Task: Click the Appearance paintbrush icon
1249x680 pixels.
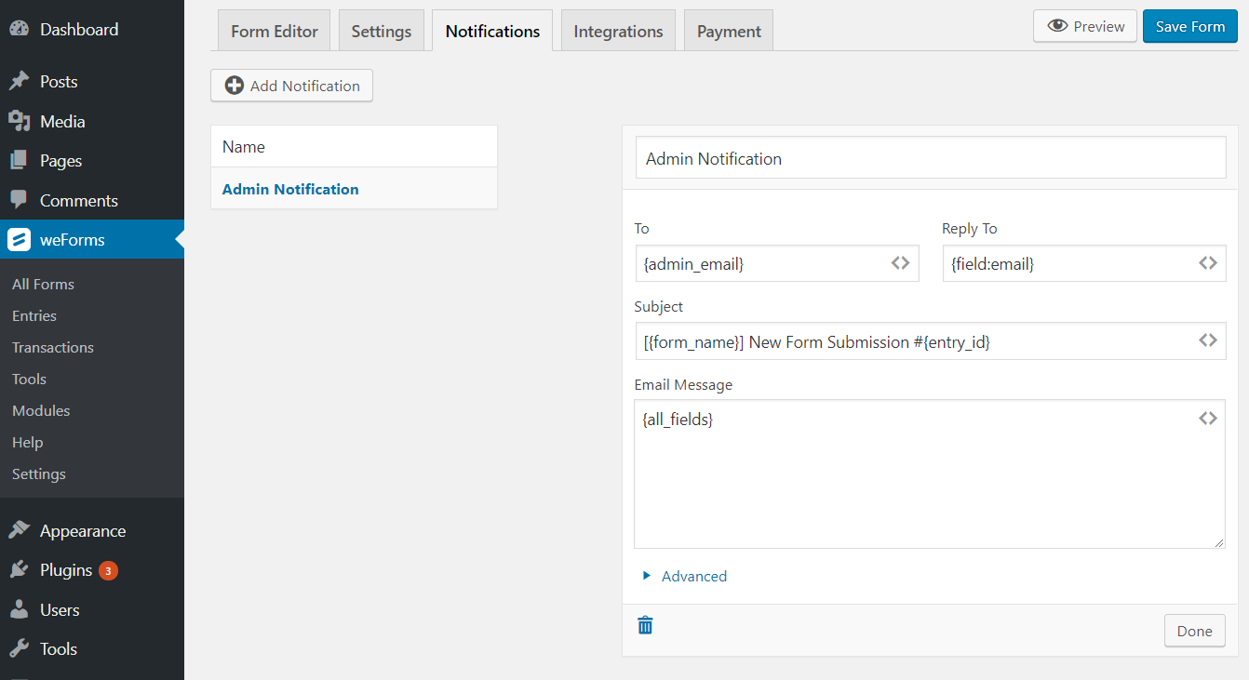Action: click(x=19, y=530)
